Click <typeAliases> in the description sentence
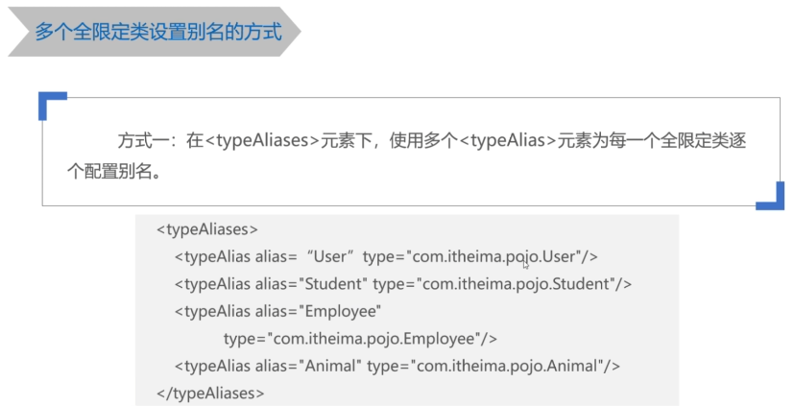This screenshot has width=794, height=406. click(x=261, y=141)
